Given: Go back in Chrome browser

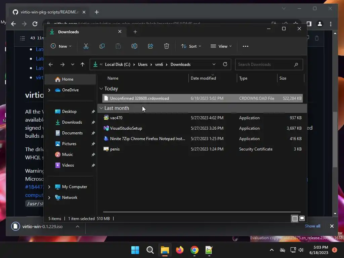Looking at the screenshot, I should pos(13,24).
